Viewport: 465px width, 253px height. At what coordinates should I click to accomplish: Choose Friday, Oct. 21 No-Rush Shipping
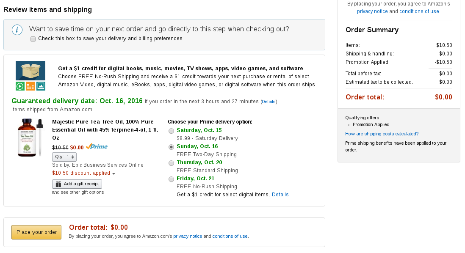click(171, 179)
